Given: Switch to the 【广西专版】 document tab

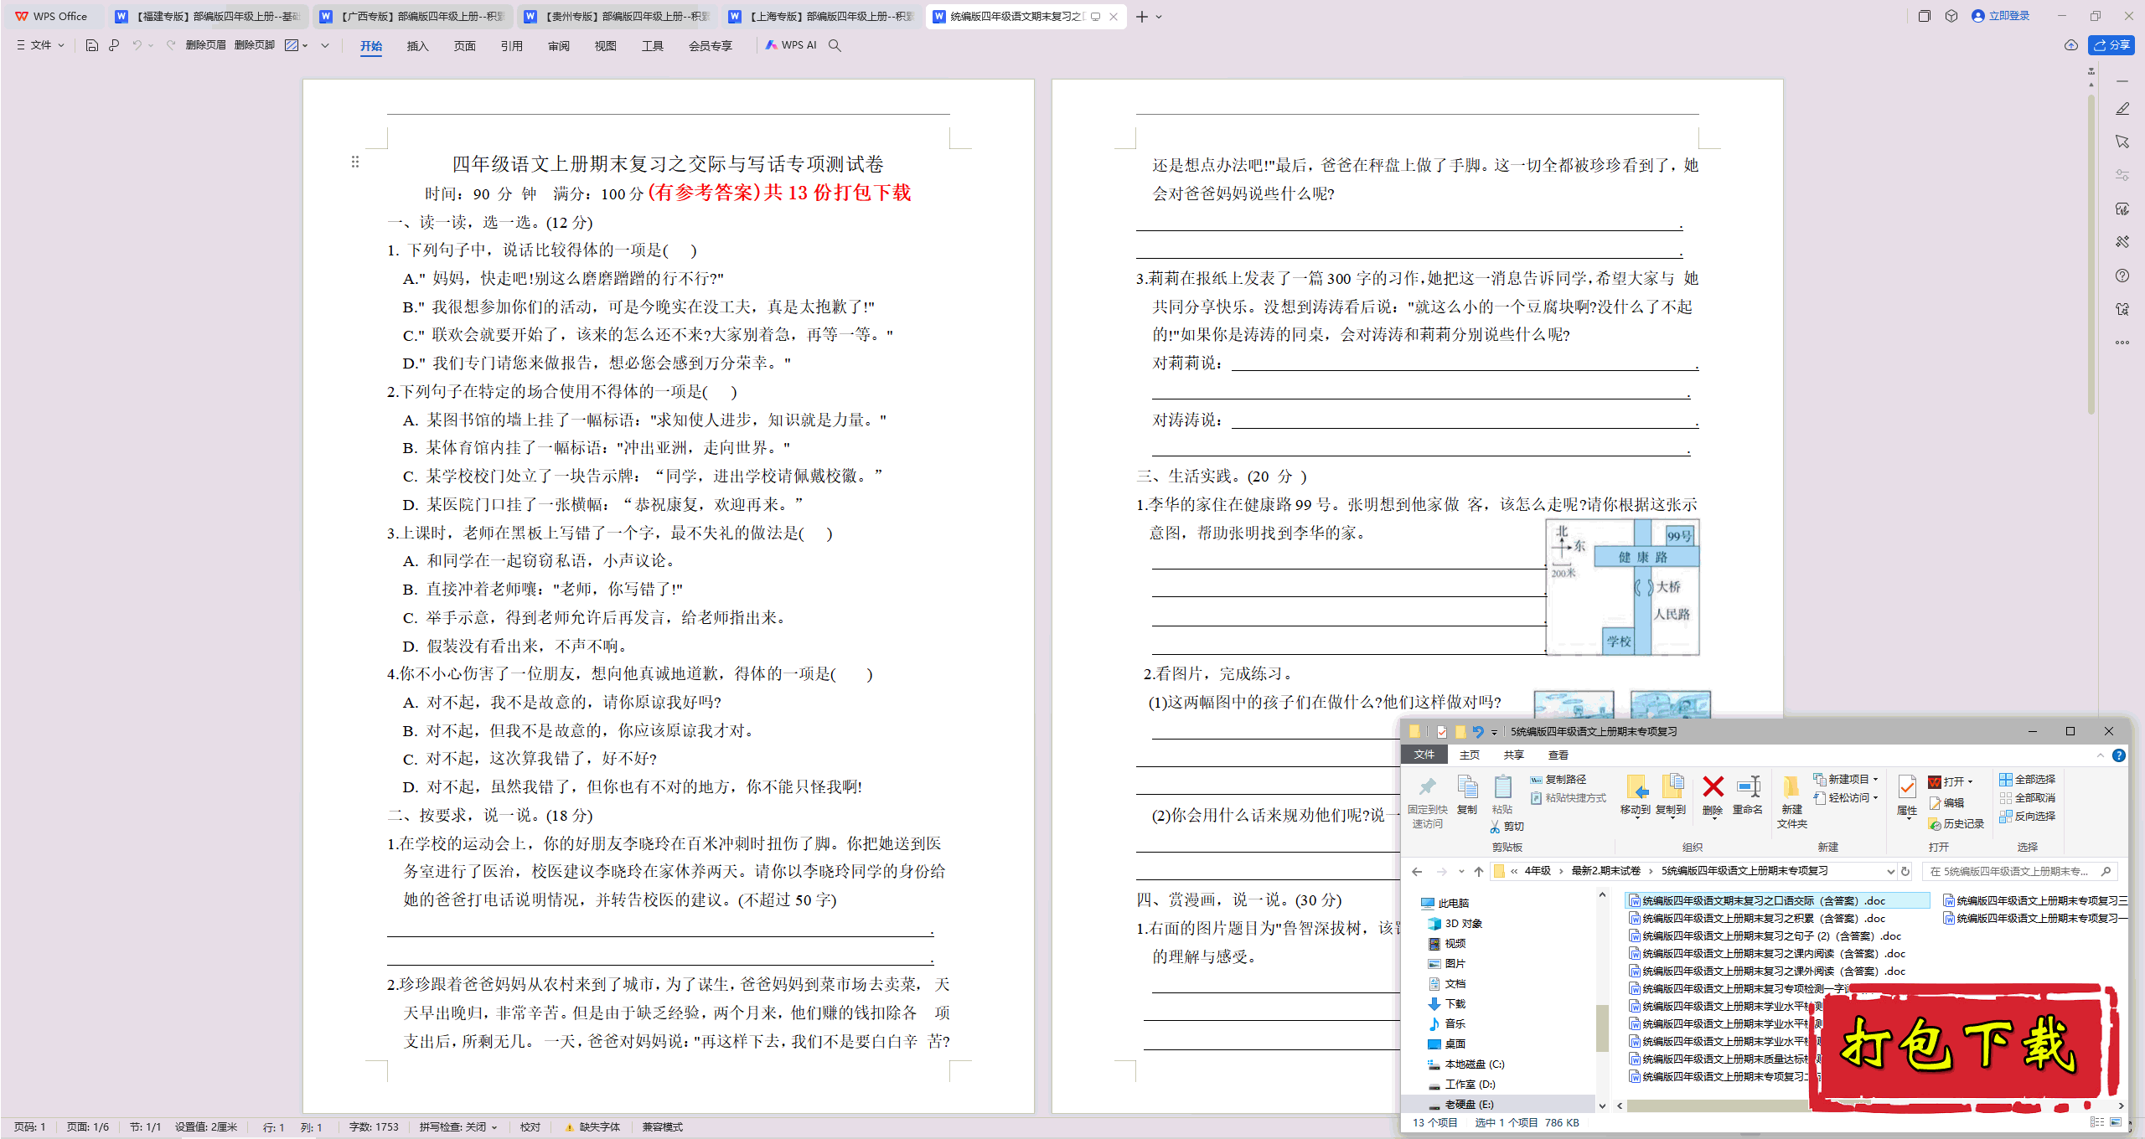Looking at the screenshot, I should point(413,16).
